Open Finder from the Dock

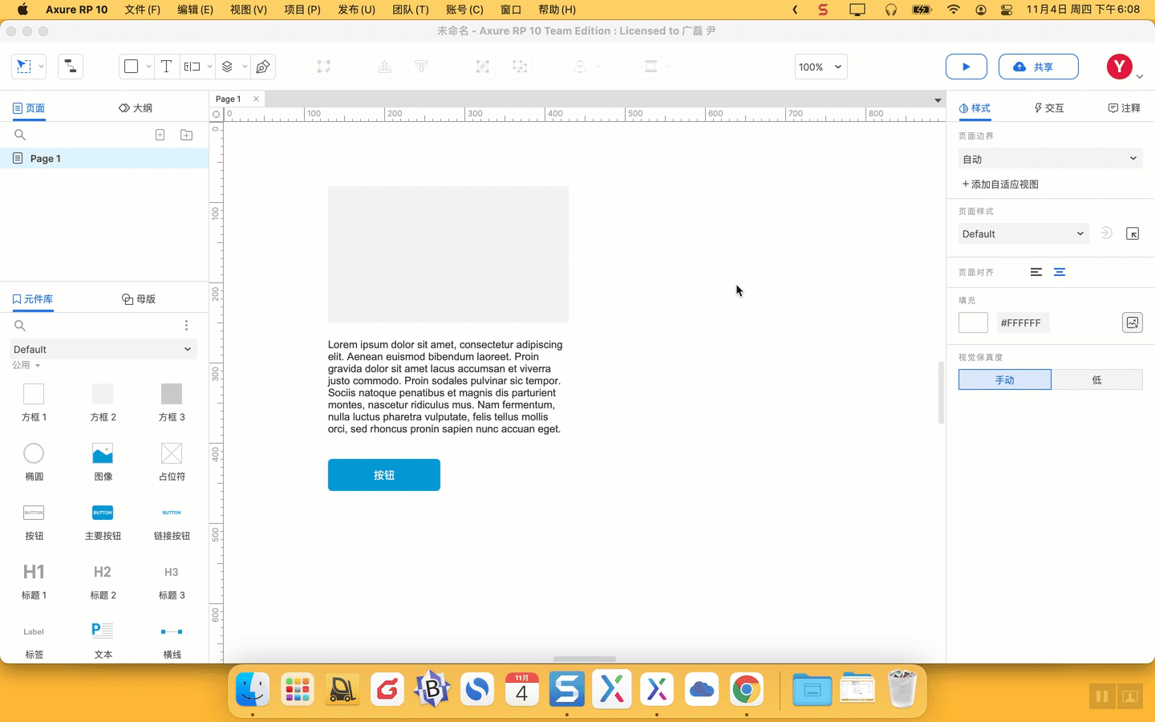253,689
